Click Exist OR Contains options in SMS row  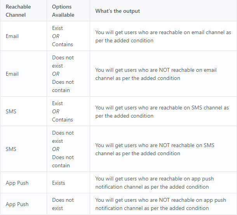point(62,111)
